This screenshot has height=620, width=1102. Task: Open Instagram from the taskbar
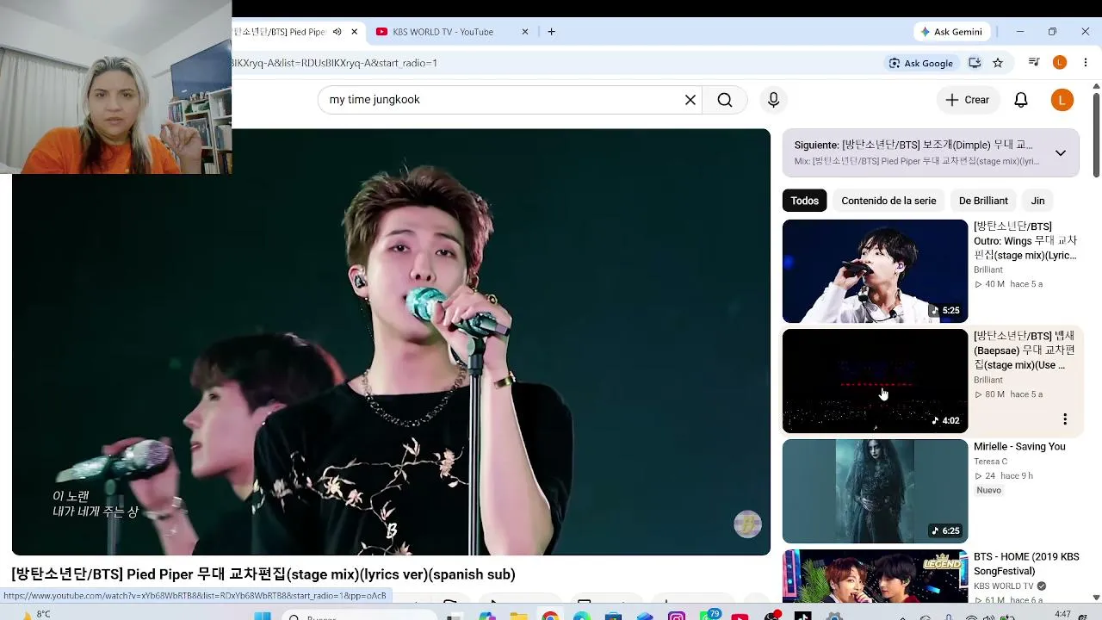tap(677, 616)
